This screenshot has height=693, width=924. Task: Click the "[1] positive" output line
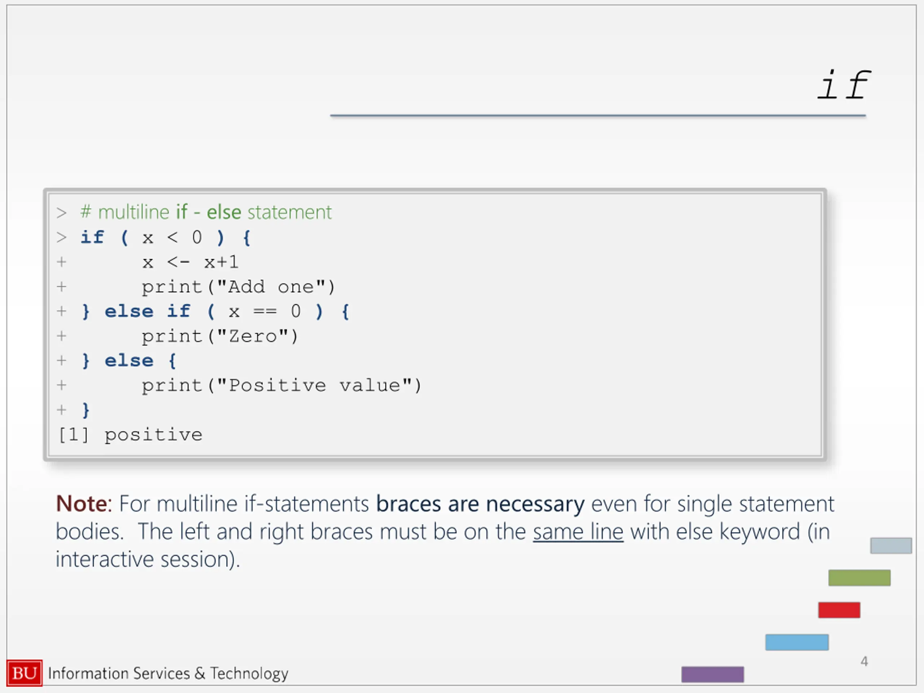point(131,435)
